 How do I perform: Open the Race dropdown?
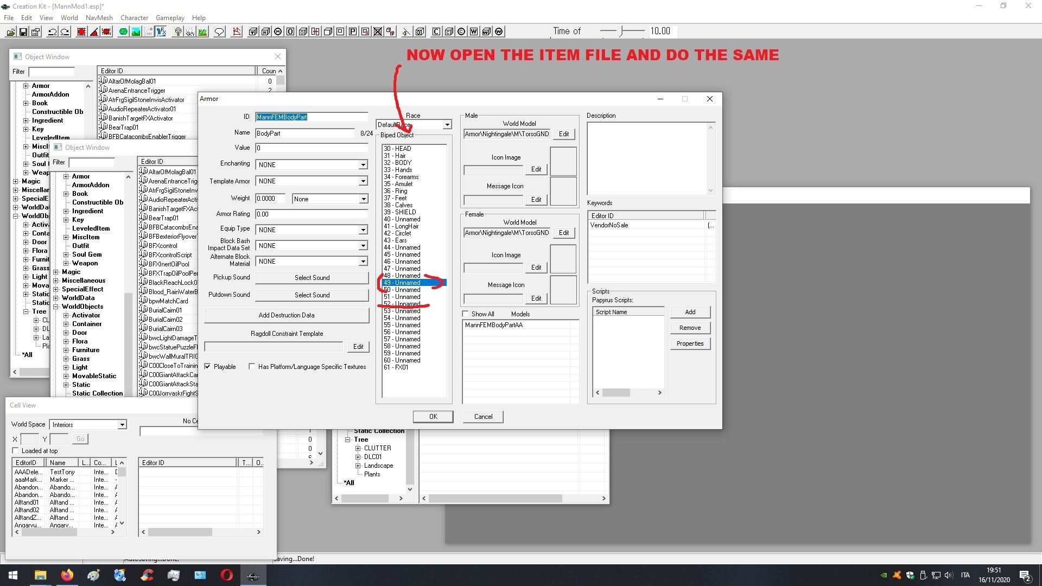point(447,125)
